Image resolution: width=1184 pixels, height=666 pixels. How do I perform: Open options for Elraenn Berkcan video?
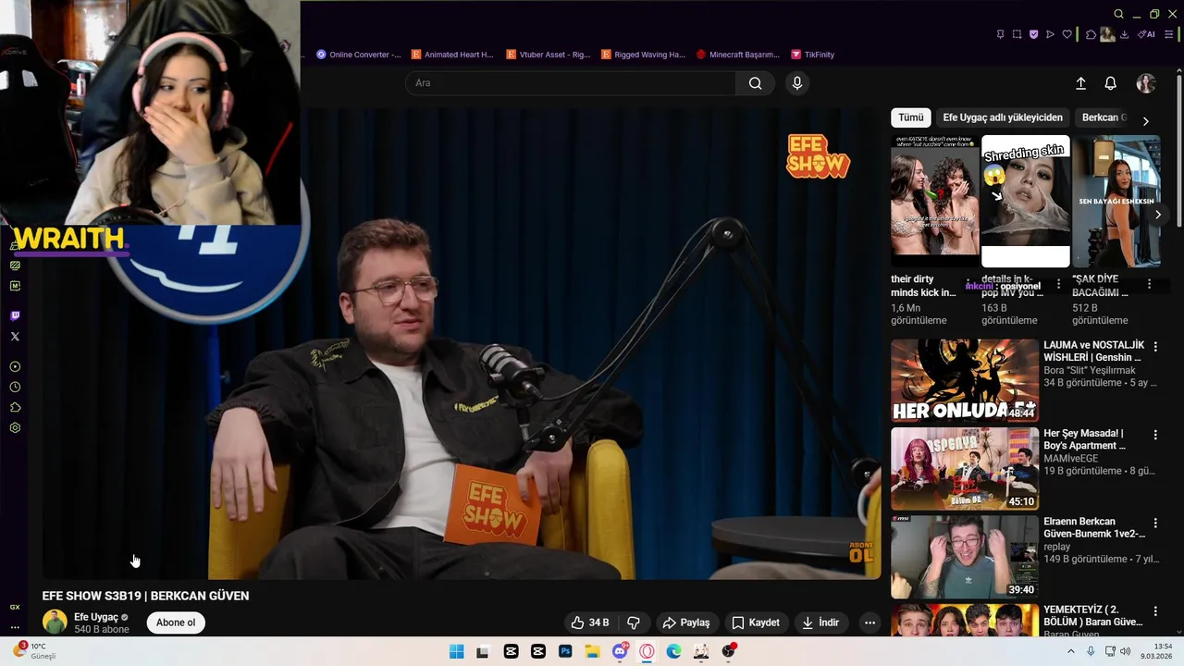1155,524
